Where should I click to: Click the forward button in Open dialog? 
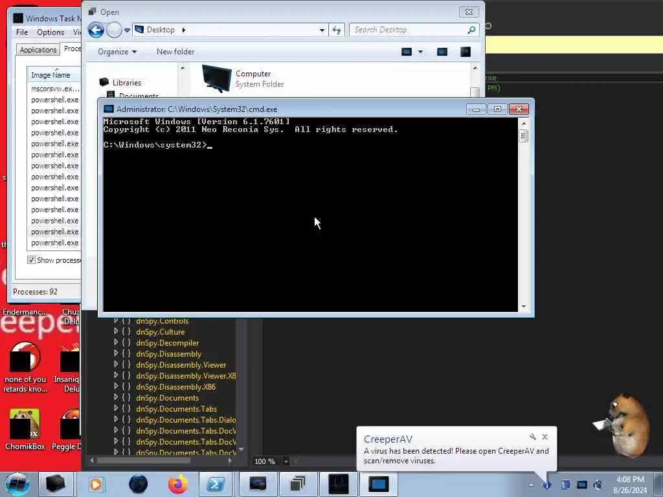click(114, 30)
